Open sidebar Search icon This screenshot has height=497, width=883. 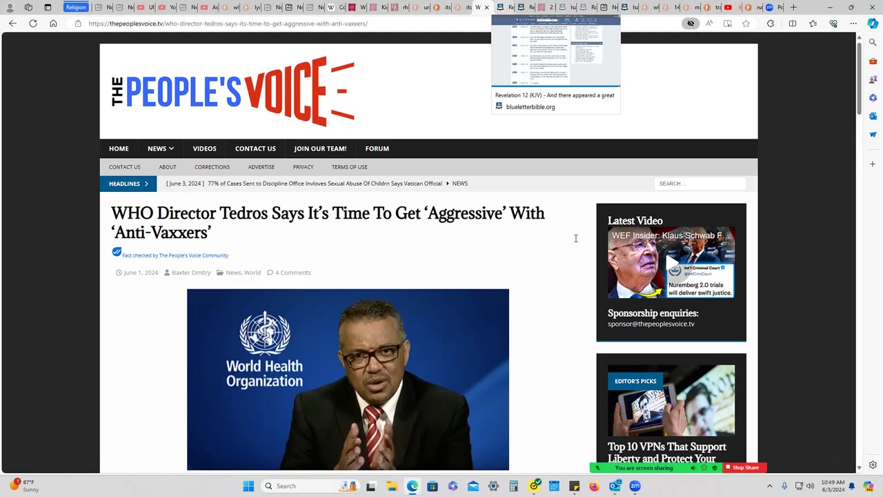[x=873, y=43]
